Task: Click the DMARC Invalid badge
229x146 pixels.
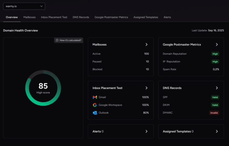Action: click(x=214, y=113)
